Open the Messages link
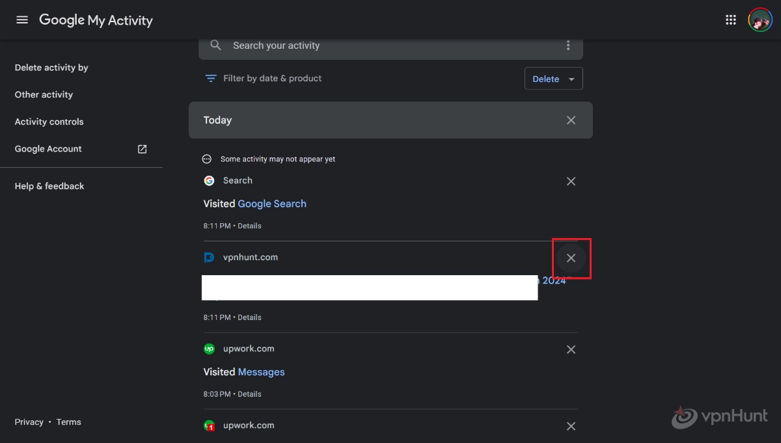 point(261,372)
